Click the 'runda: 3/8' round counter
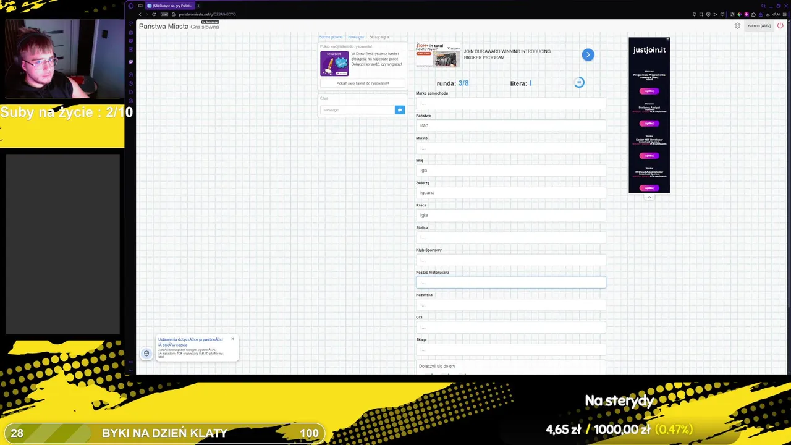The height and width of the screenshot is (445, 791). (452, 83)
